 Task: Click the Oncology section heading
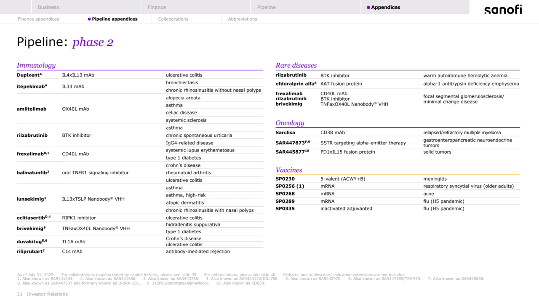[x=290, y=123]
